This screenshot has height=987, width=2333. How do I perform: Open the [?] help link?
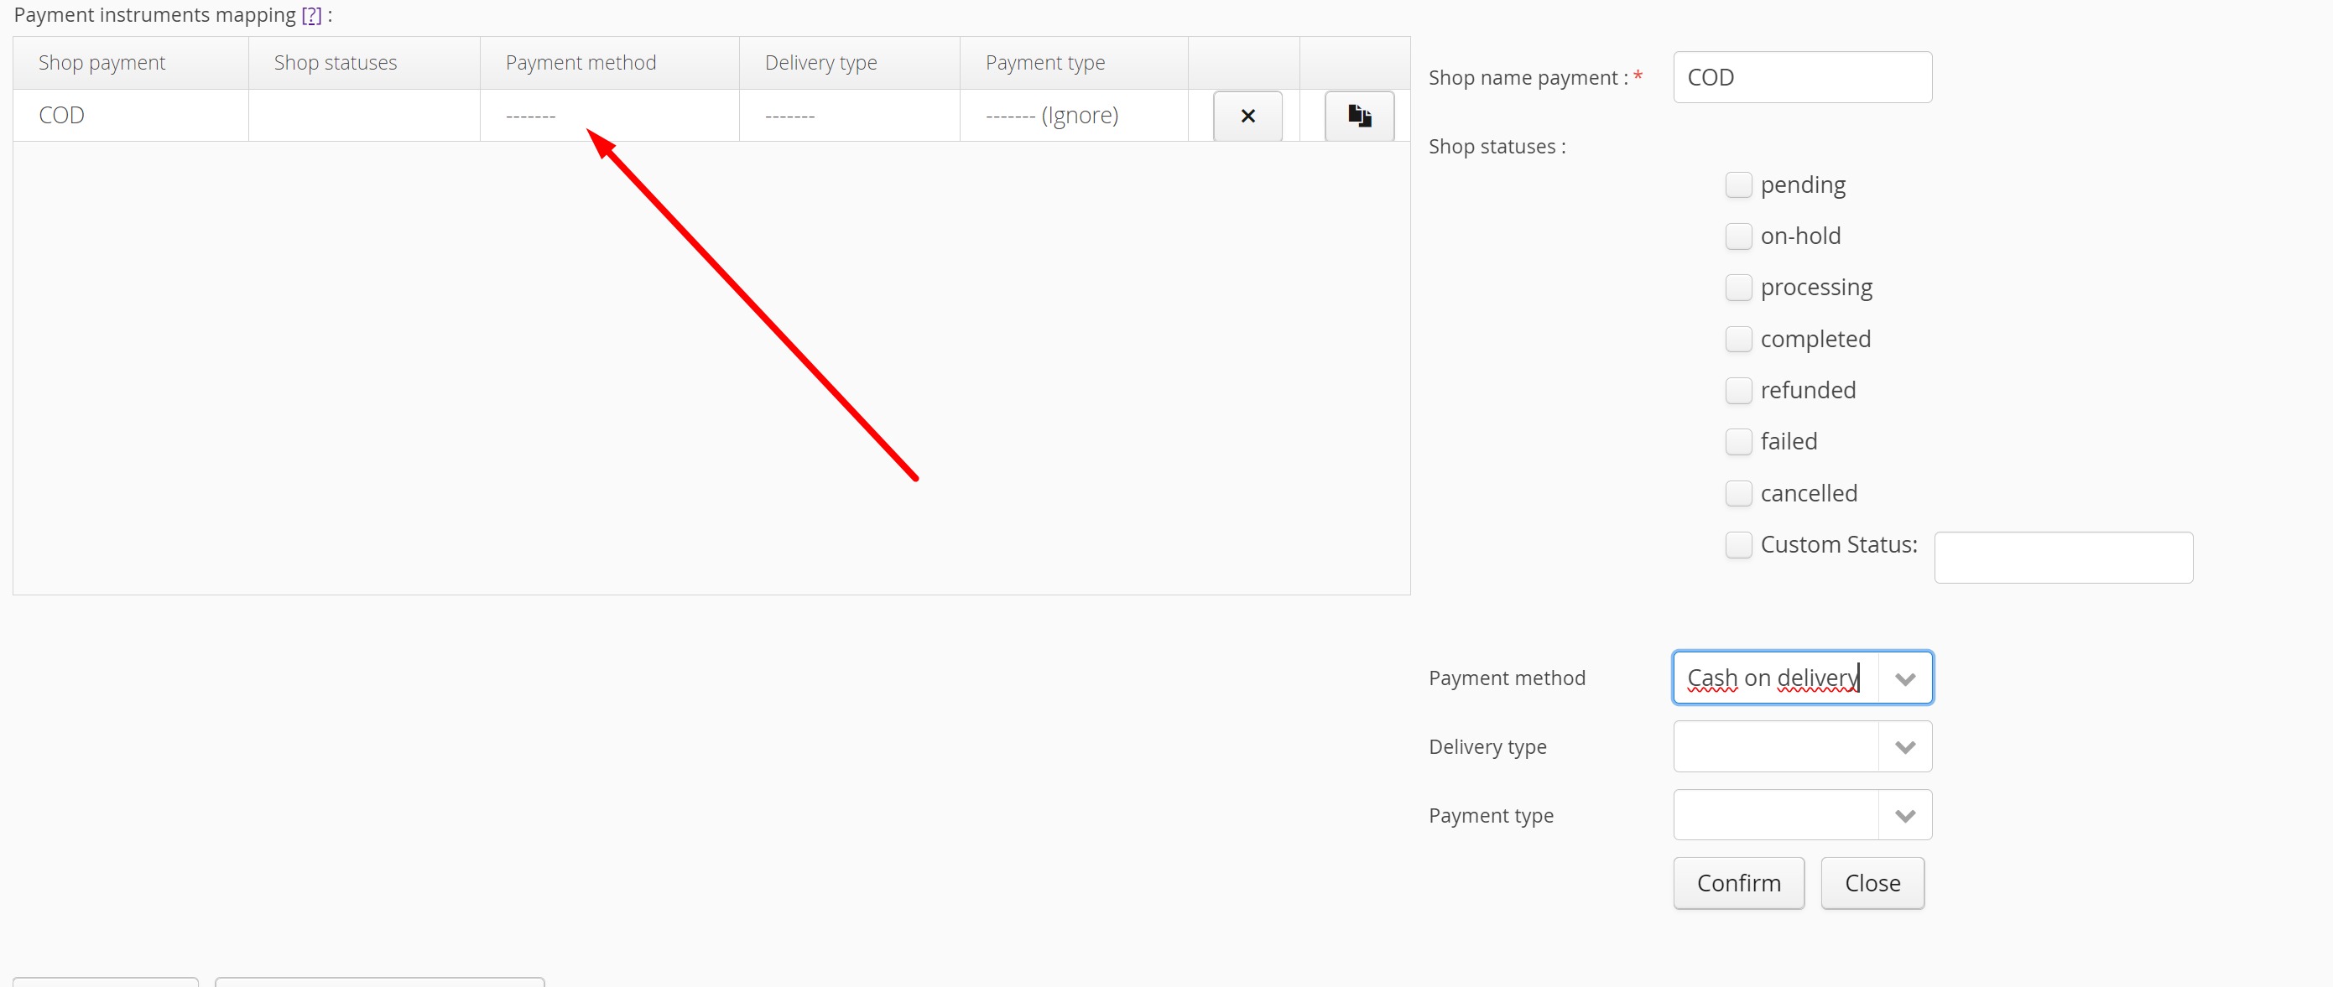pos(311,15)
